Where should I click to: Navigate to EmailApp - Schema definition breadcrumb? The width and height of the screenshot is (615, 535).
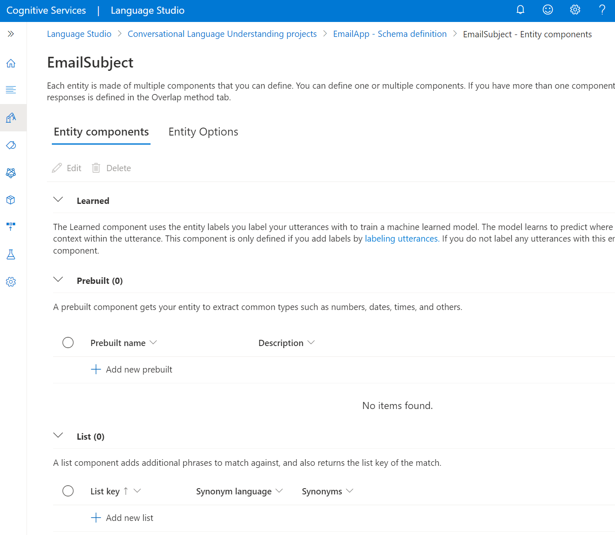(390, 34)
